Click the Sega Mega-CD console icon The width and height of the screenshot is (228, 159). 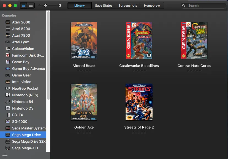pos(8,148)
